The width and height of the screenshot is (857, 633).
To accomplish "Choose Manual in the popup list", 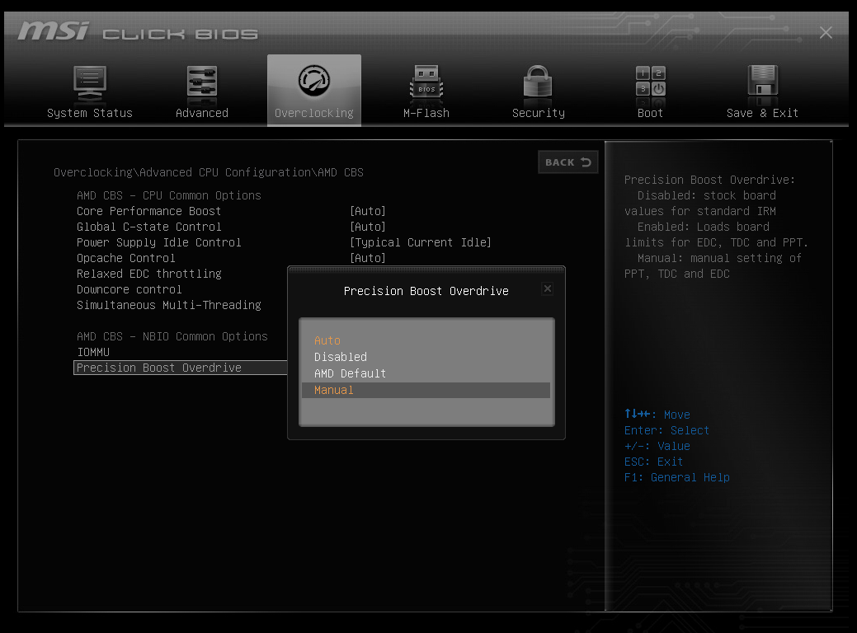I will point(426,390).
